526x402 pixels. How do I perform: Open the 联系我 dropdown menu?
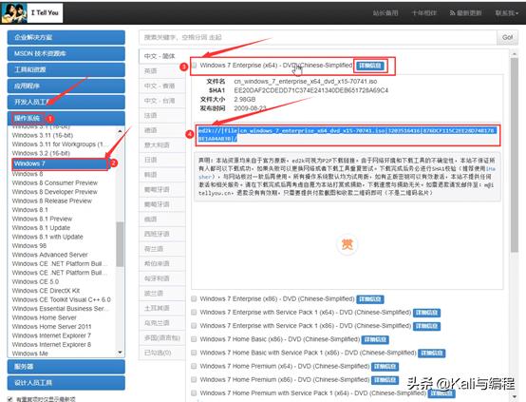pyautogui.click(x=507, y=12)
